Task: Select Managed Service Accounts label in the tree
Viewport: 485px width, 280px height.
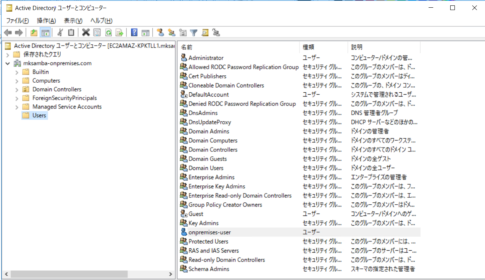Action: (x=67, y=107)
